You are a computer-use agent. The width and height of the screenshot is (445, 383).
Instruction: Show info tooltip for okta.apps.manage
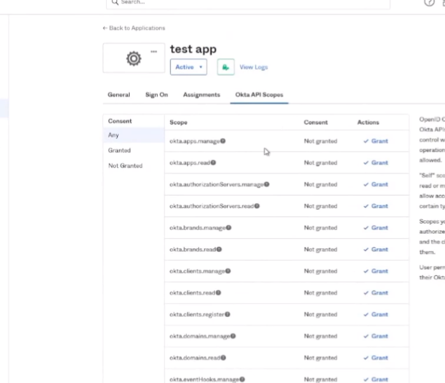223,141
